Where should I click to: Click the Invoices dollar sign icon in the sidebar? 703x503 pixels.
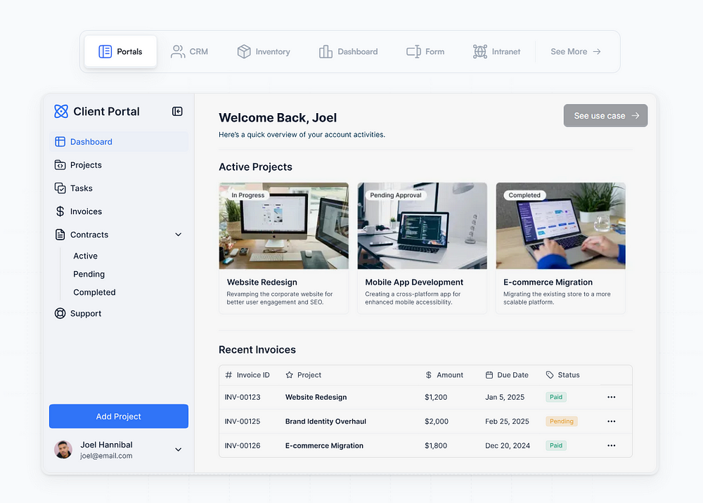click(60, 211)
